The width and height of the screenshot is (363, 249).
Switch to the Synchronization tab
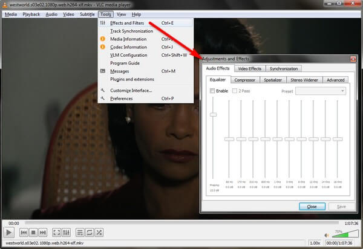(x=284, y=69)
